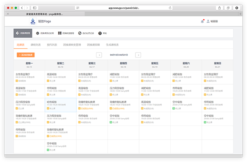The width and height of the screenshot is (247, 162).
Task: Open Tuesday 背痛修复私教课 class
Action: pos(60,132)
